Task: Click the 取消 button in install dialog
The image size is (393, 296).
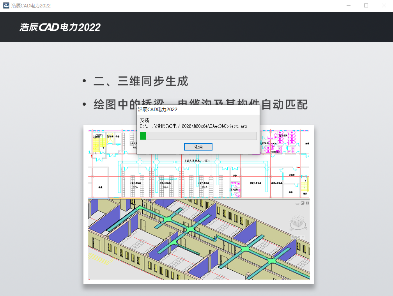Action: (x=198, y=147)
